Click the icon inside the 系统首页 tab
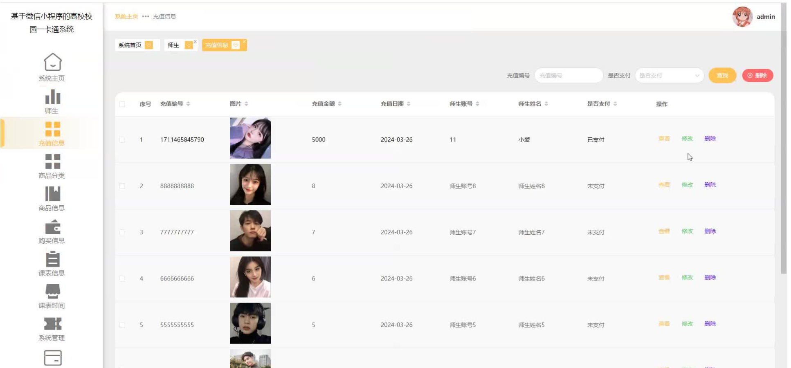The image size is (791, 368). coord(149,45)
